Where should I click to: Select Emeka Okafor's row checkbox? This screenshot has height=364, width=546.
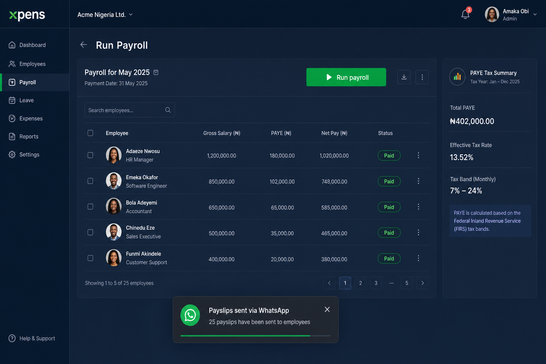pyautogui.click(x=90, y=181)
